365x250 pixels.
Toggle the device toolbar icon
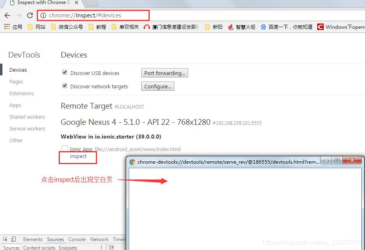click(13, 239)
